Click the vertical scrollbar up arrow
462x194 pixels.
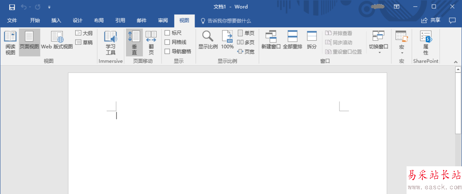(x=458, y=70)
